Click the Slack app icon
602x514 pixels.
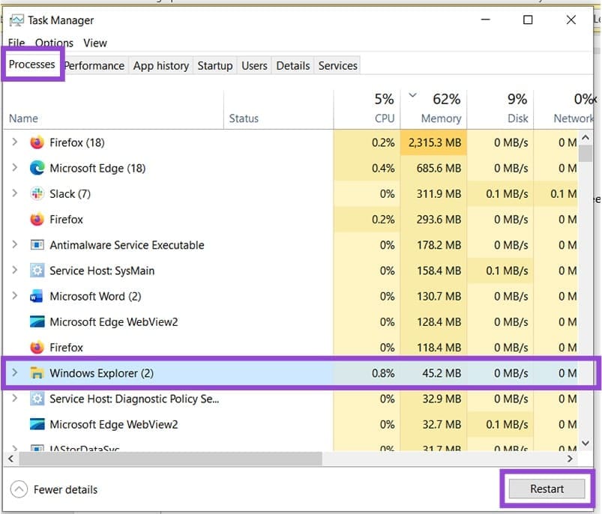point(37,193)
